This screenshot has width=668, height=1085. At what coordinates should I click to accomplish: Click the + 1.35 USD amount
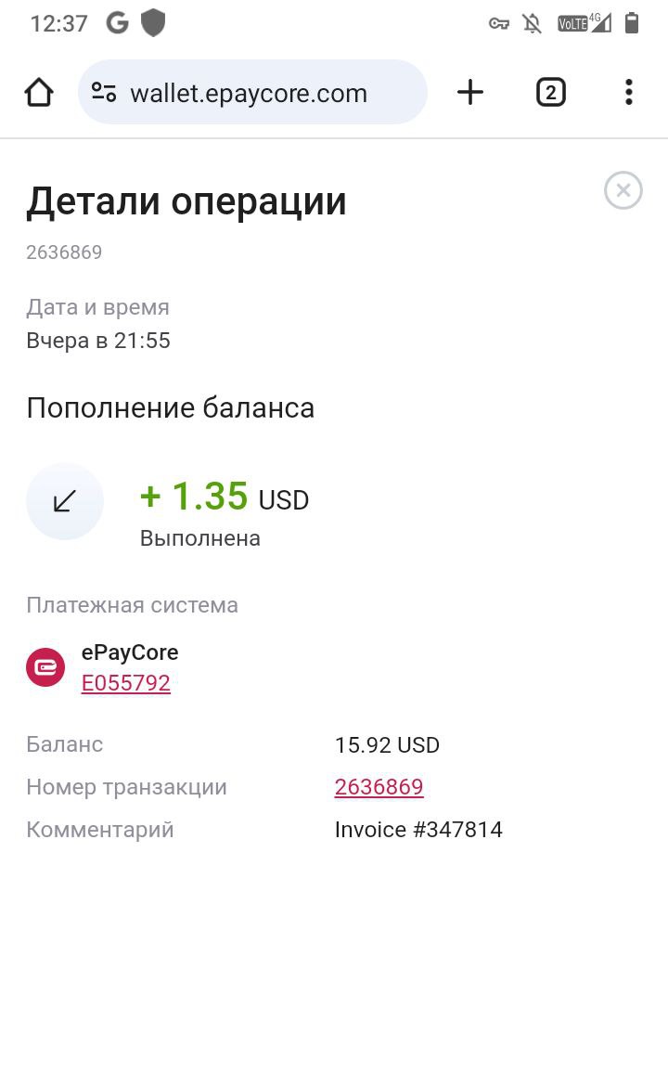coord(224,497)
